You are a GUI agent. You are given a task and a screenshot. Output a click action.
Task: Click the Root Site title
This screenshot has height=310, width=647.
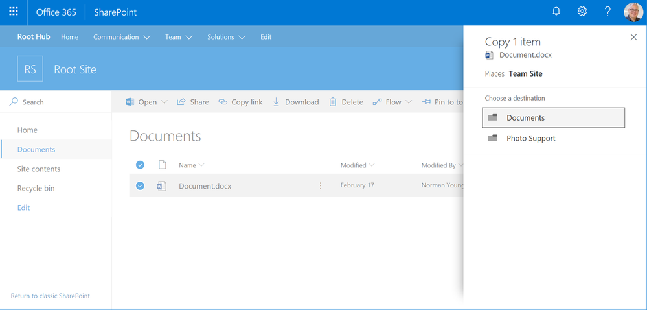click(x=75, y=69)
